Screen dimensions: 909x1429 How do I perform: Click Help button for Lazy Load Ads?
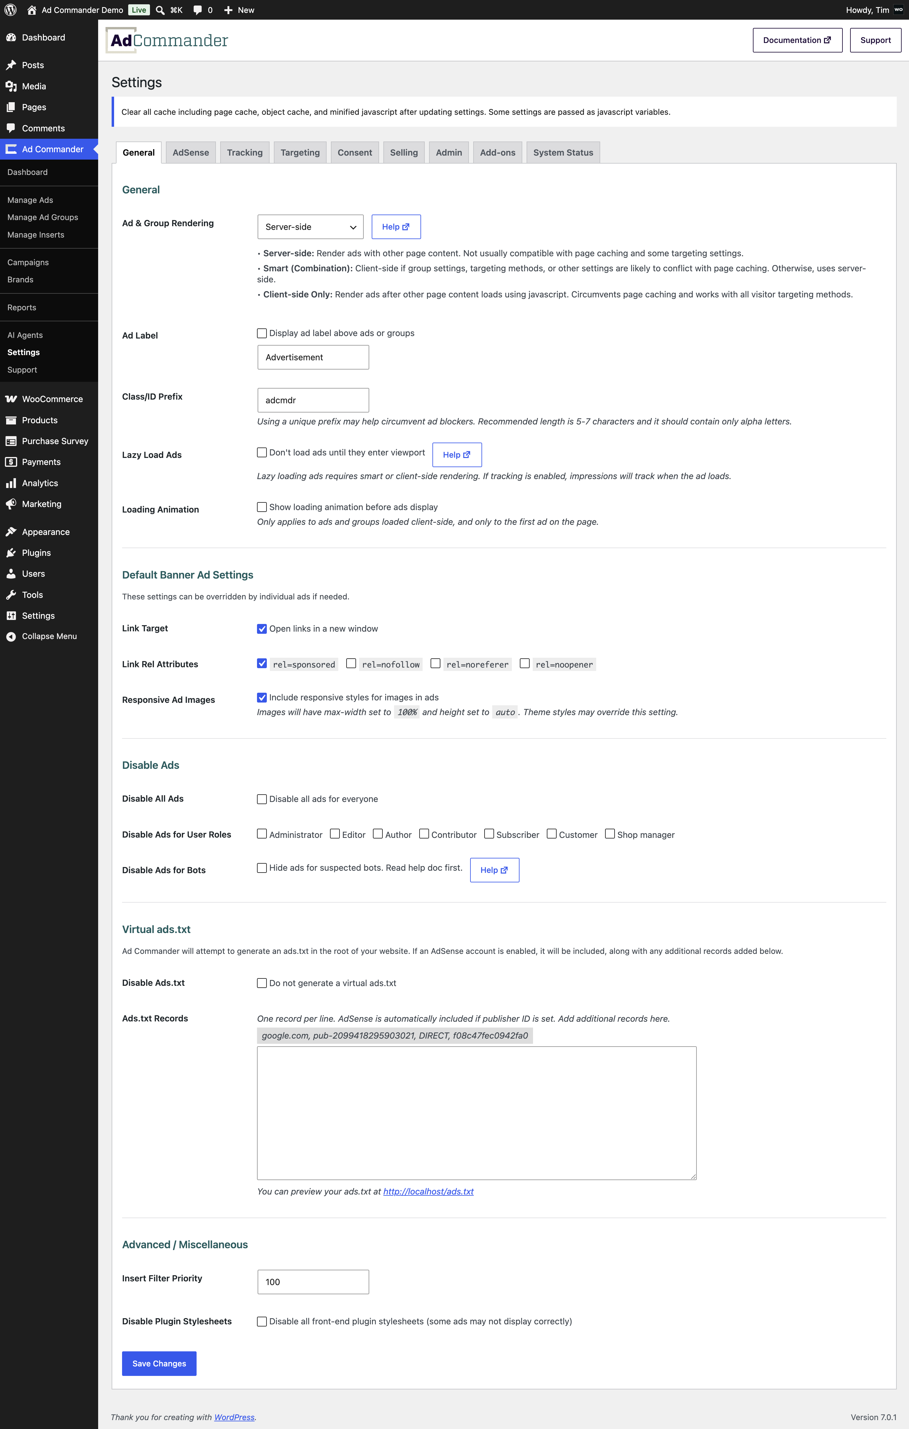coord(457,455)
